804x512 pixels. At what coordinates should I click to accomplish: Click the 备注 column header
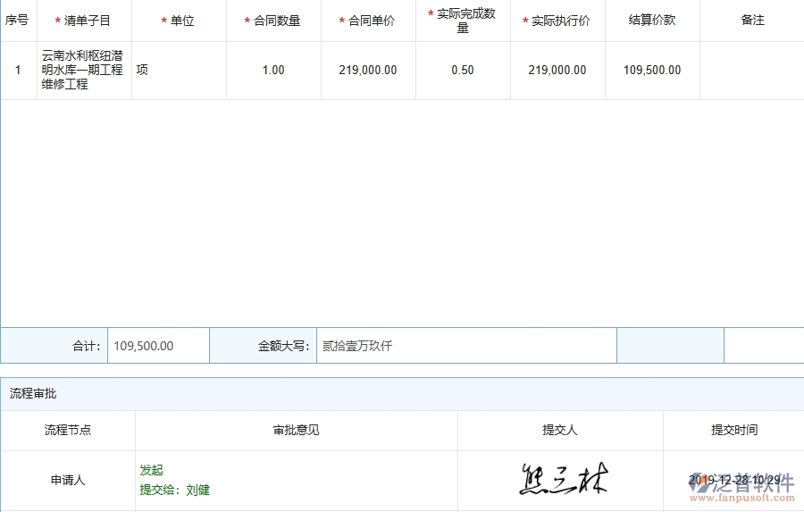click(752, 20)
